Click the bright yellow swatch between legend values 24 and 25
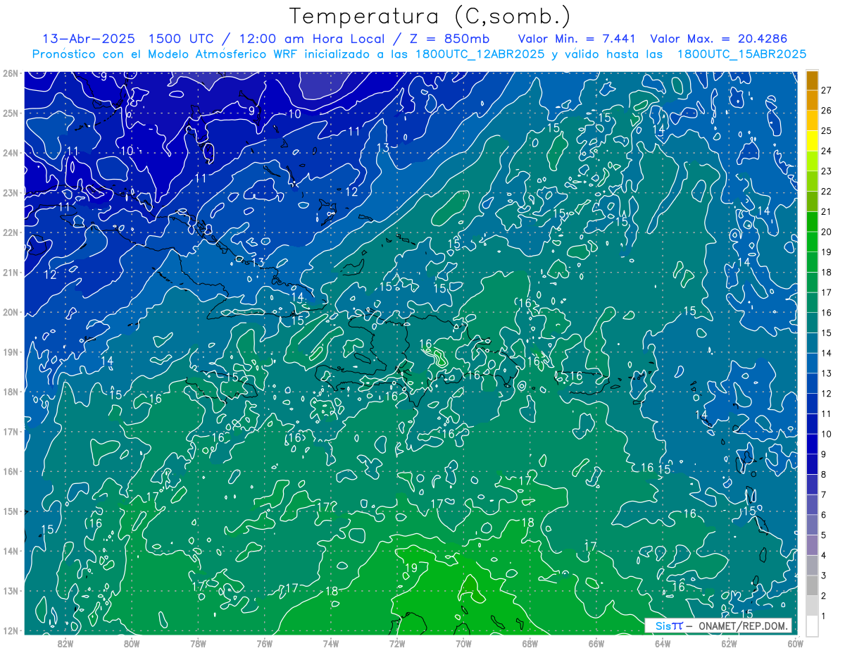Screen dimensions: 845x653 coord(813,141)
